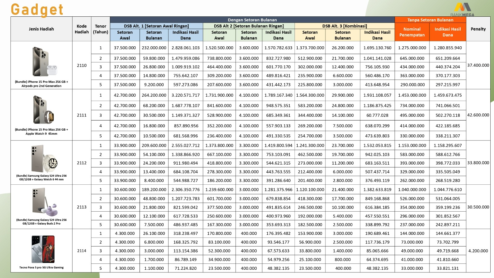Click the cell 60.777.028

pyautogui.click(x=377, y=115)
